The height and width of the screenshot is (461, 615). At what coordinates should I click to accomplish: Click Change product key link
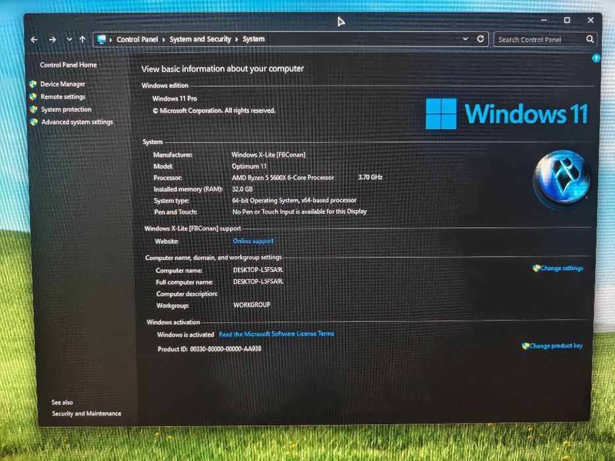coord(556,346)
